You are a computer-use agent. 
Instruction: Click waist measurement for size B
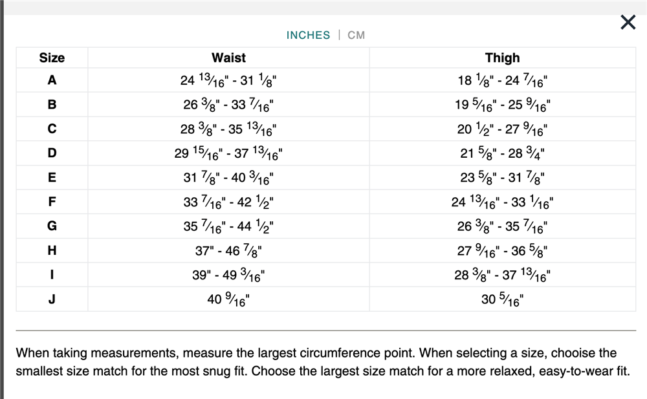[x=228, y=105]
